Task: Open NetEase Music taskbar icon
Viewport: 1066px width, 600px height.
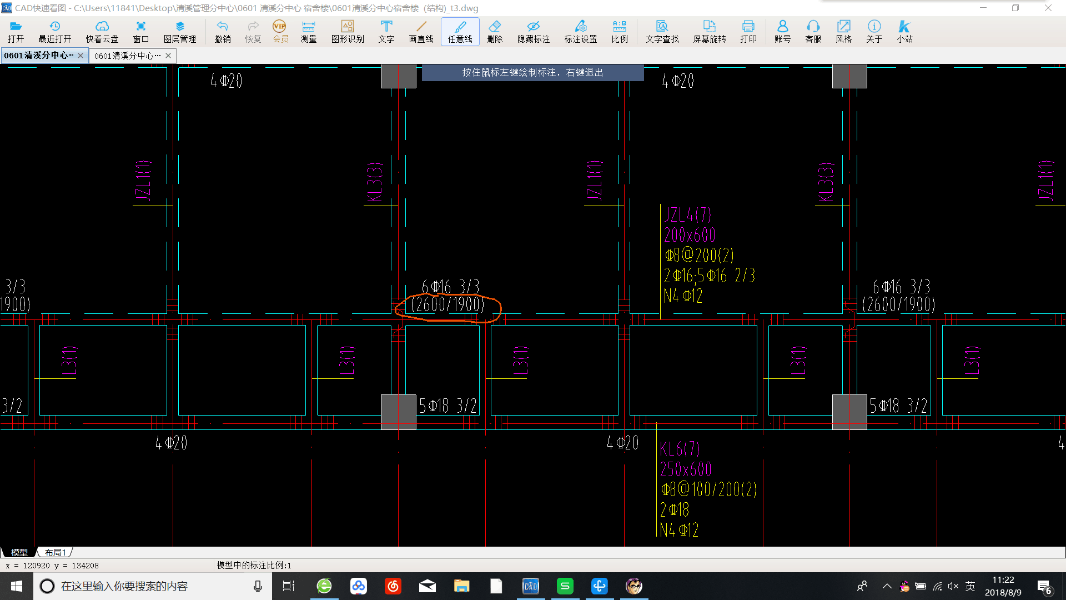Action: 393,586
